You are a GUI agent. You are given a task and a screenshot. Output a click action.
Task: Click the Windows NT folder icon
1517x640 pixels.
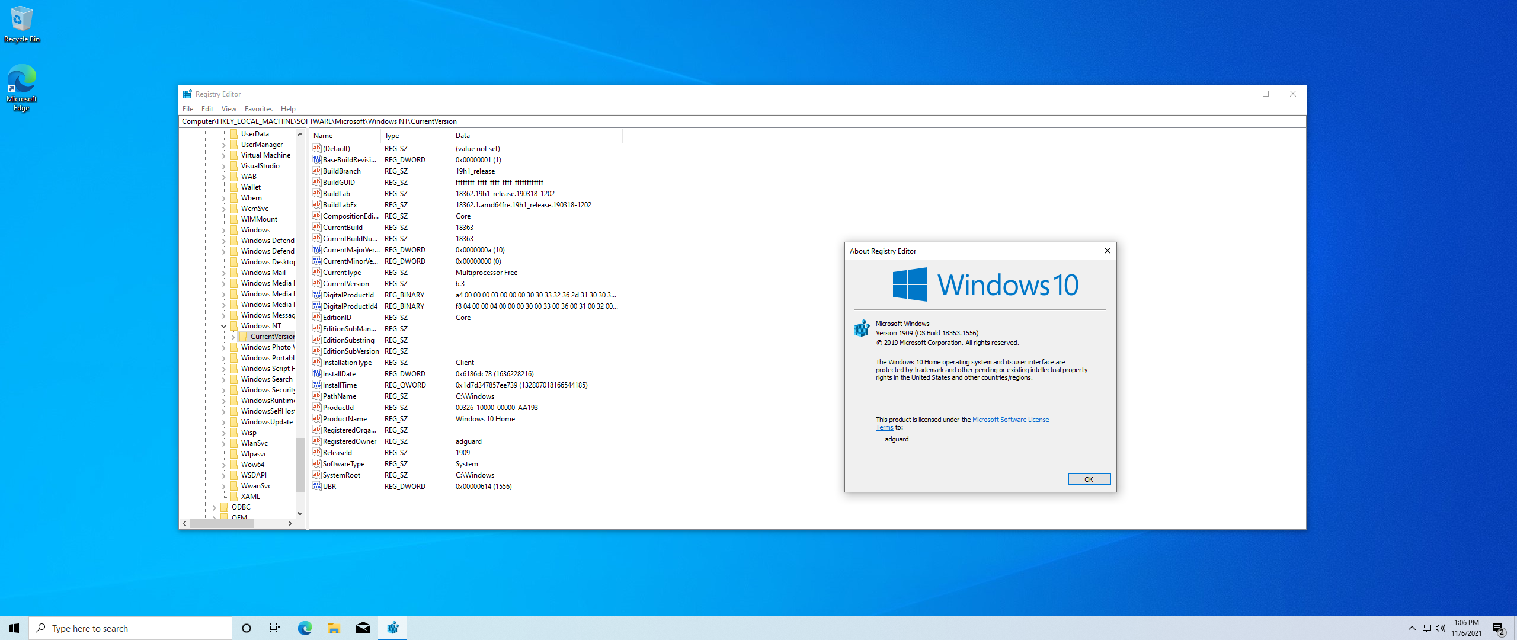[233, 326]
